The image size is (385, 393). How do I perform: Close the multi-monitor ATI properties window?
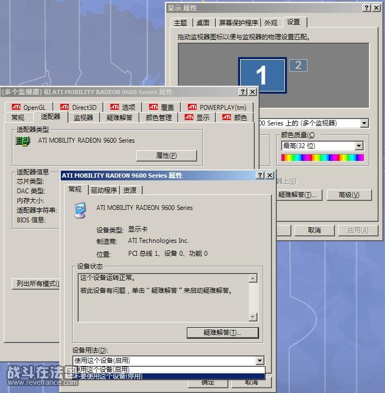(253, 92)
